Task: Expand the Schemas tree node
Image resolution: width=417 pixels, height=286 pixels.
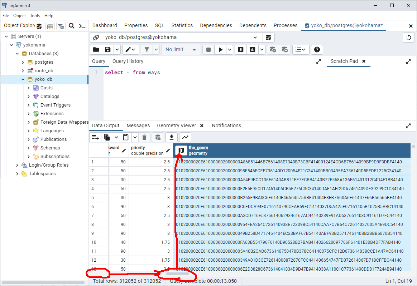Action: [x=29, y=148]
